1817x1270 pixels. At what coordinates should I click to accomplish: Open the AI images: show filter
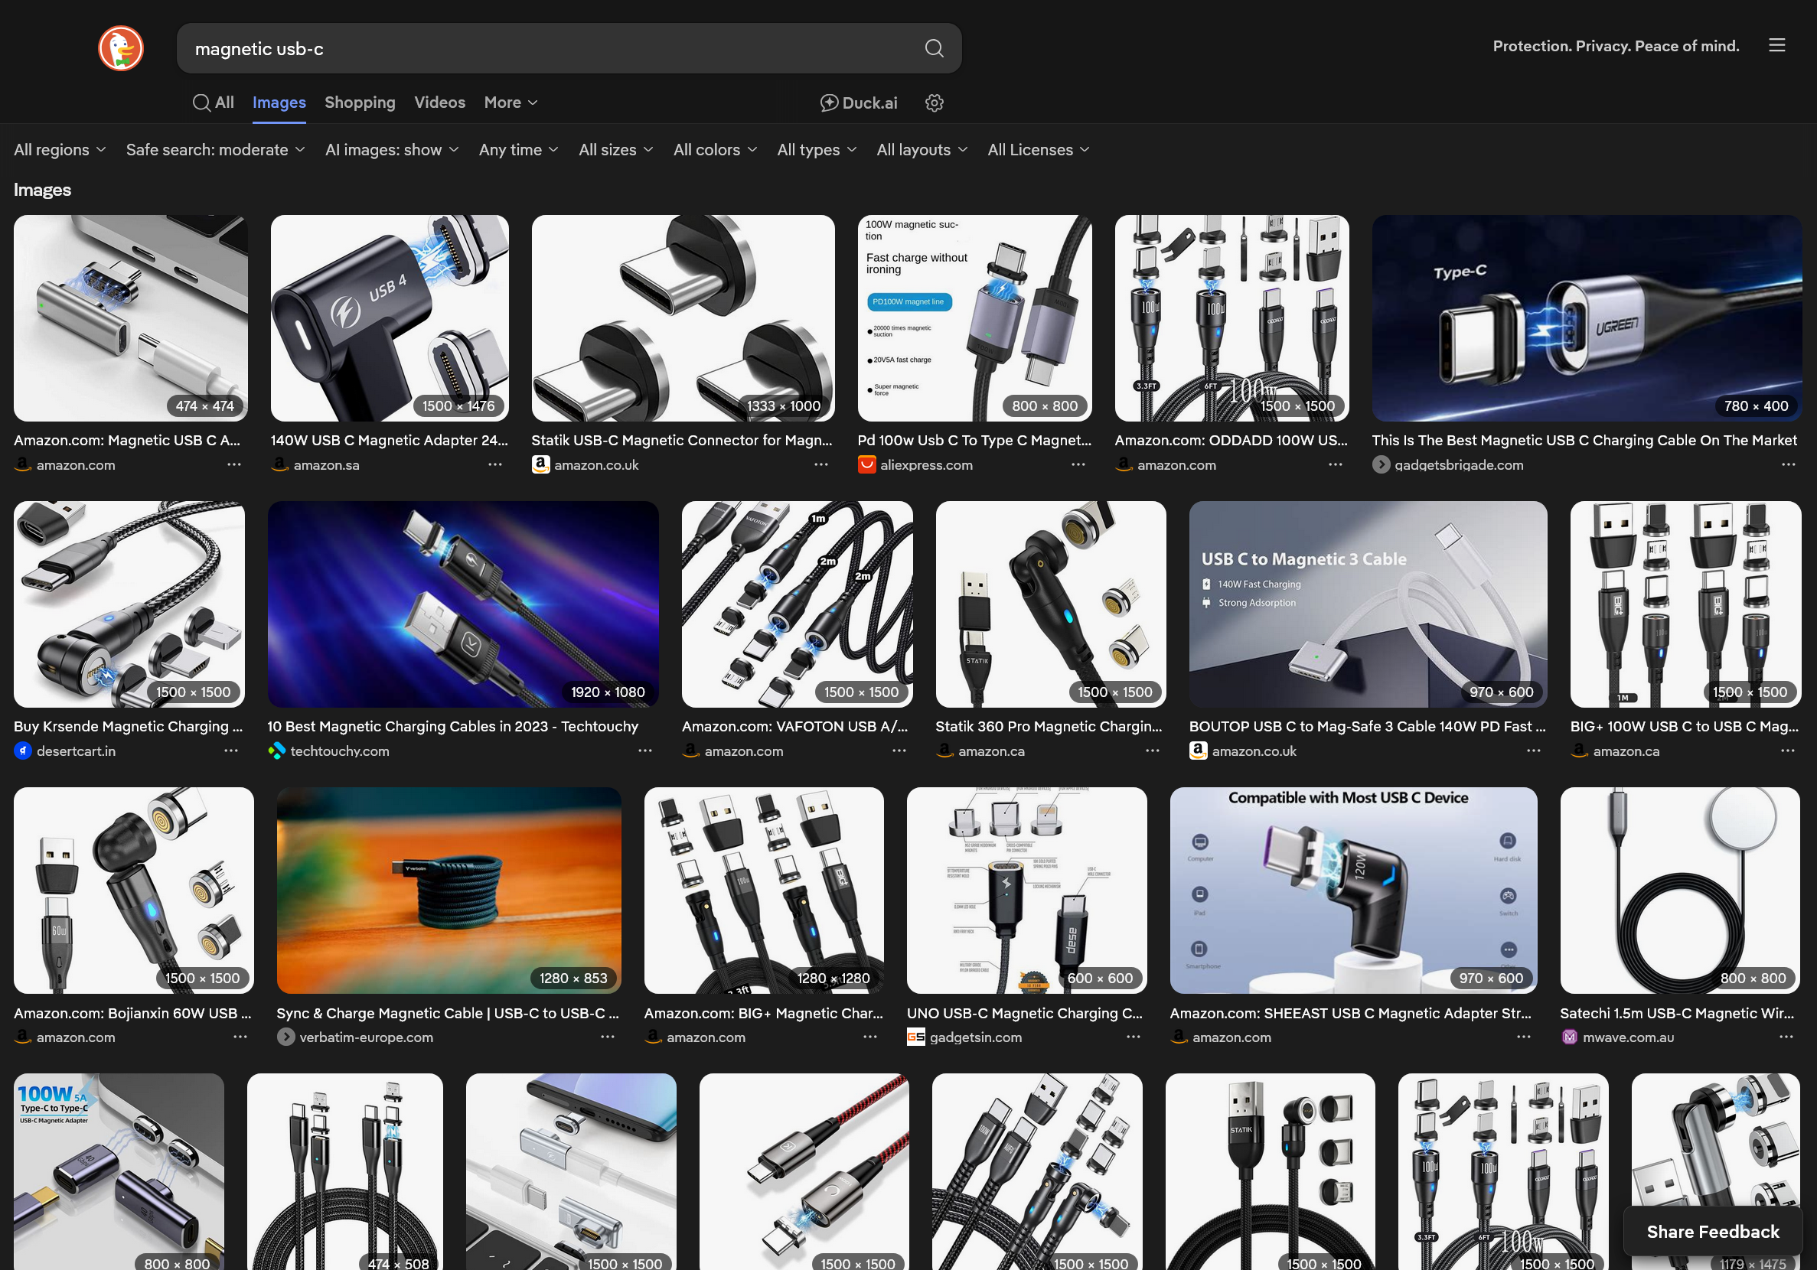point(392,149)
